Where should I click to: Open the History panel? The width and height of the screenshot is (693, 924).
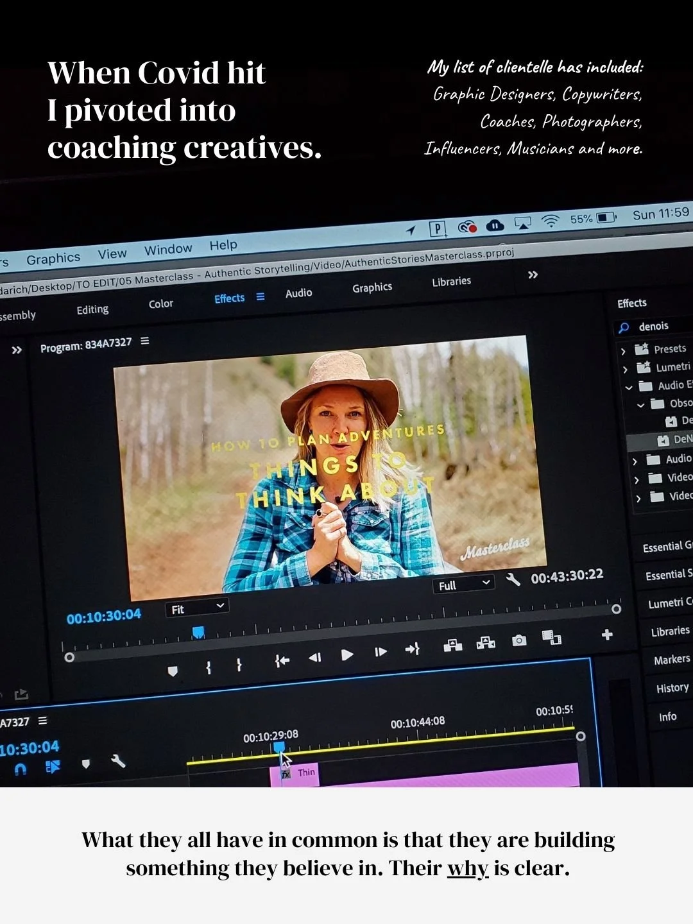tap(672, 688)
